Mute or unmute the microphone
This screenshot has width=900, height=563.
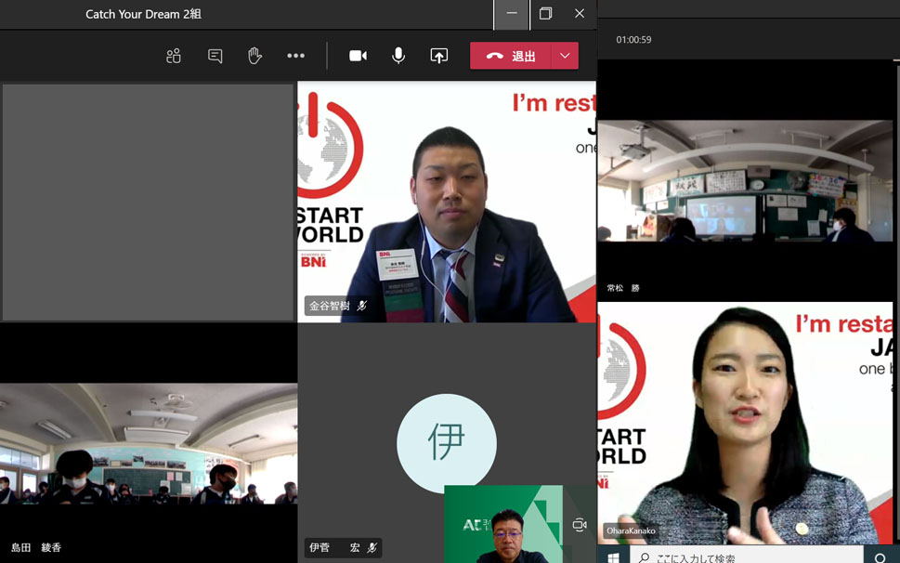tap(398, 56)
